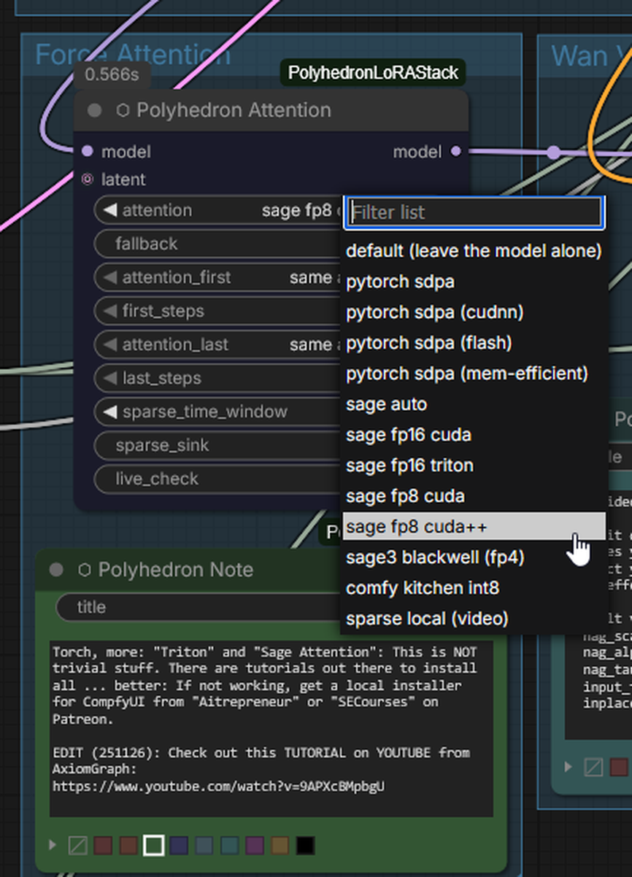Click the model input port on Polyhedron Attention
632x877 pixels.
click(88, 152)
